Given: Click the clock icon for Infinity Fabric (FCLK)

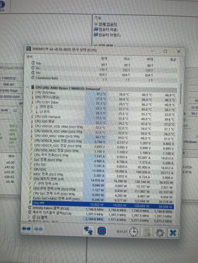Looking at the screenshot, I should point(30,207).
